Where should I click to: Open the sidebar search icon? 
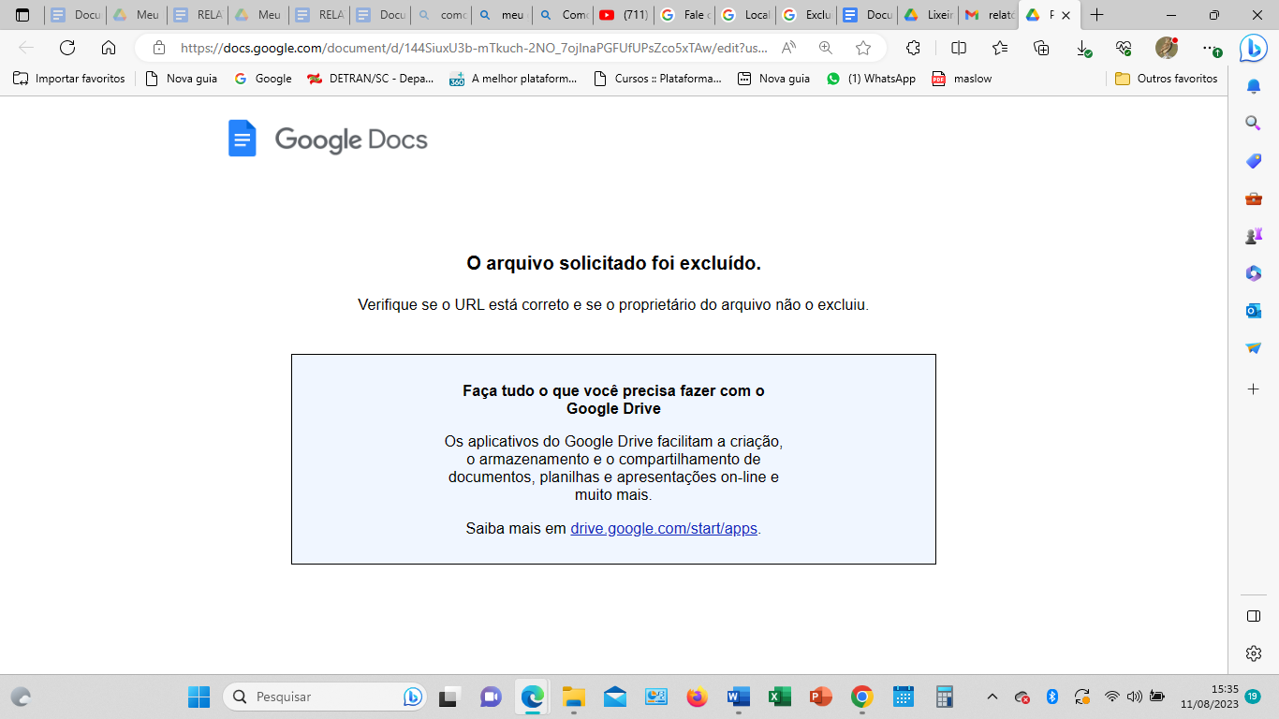(x=1253, y=124)
